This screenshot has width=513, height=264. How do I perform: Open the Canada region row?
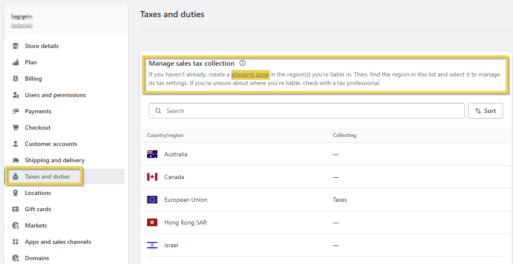pyautogui.click(x=174, y=177)
